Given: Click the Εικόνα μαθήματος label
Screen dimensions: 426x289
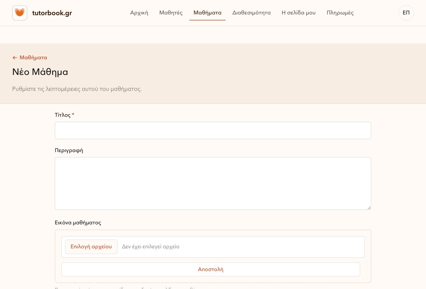Looking at the screenshot, I should 78,223.
